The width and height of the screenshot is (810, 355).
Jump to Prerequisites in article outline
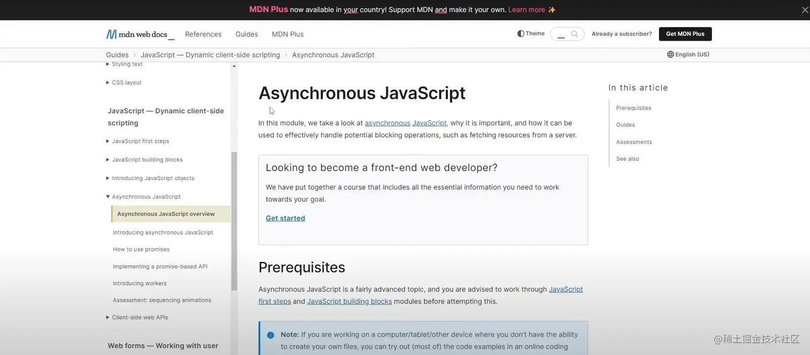[634, 108]
